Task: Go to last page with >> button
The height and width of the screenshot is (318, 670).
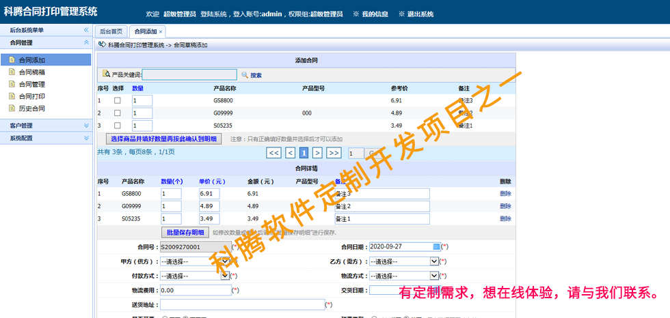Action: pos(334,153)
